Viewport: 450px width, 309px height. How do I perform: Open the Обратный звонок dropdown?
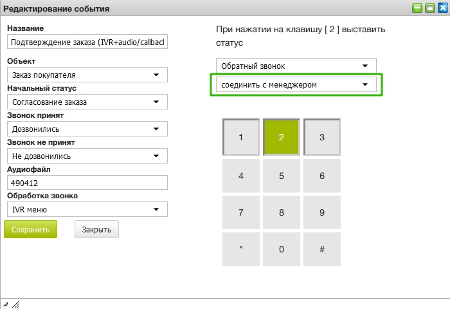[296, 66]
